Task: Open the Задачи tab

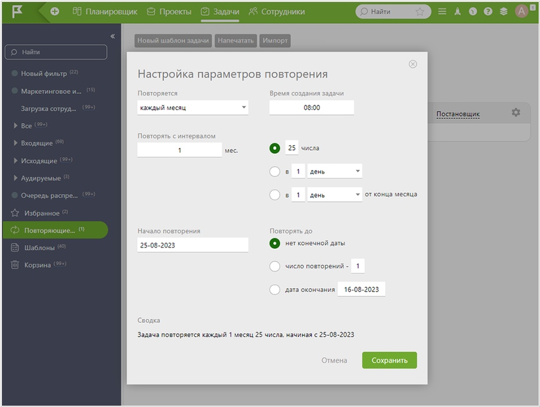Action: point(220,12)
